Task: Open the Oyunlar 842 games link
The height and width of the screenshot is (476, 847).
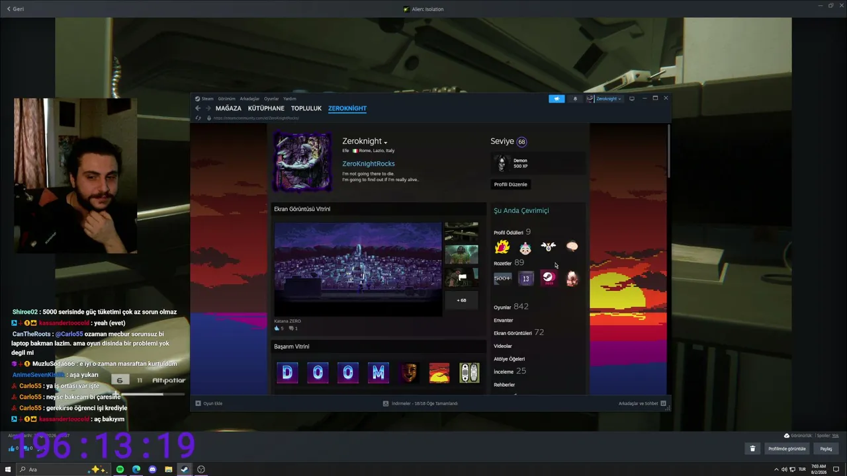Action: pos(511,307)
